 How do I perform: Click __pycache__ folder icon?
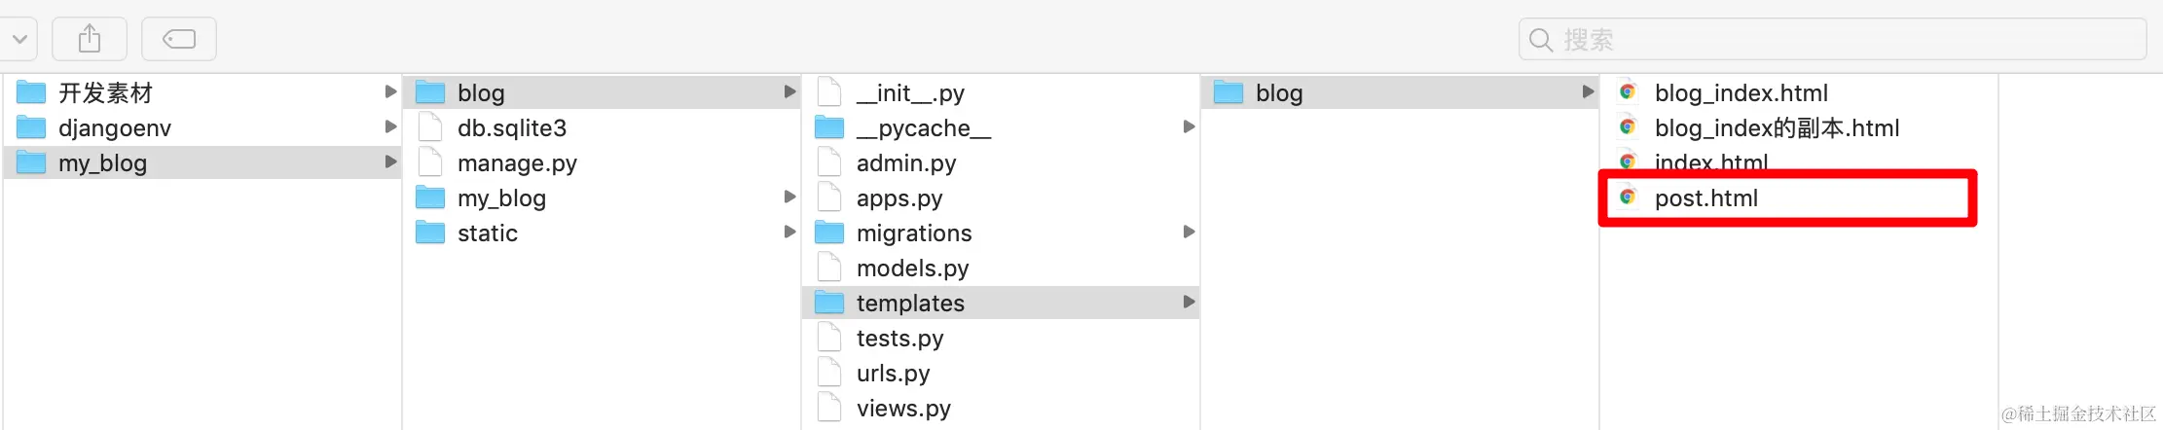[829, 127]
